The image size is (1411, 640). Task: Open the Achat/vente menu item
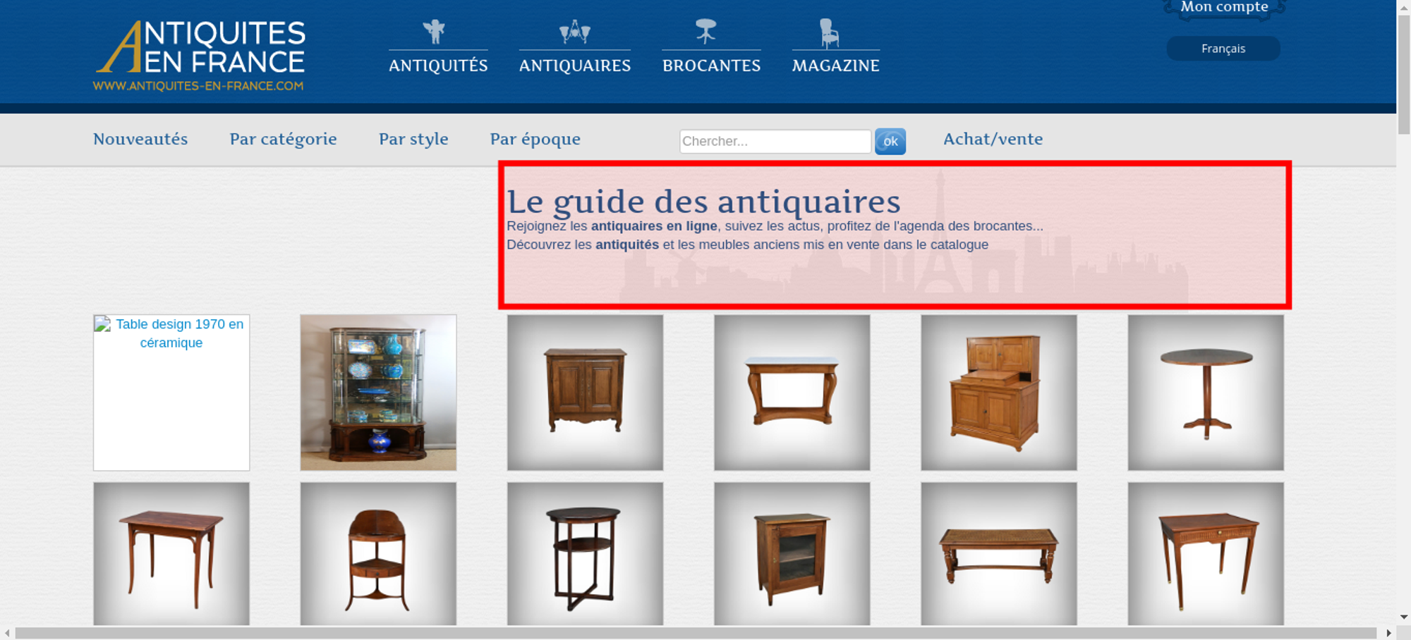click(x=993, y=139)
